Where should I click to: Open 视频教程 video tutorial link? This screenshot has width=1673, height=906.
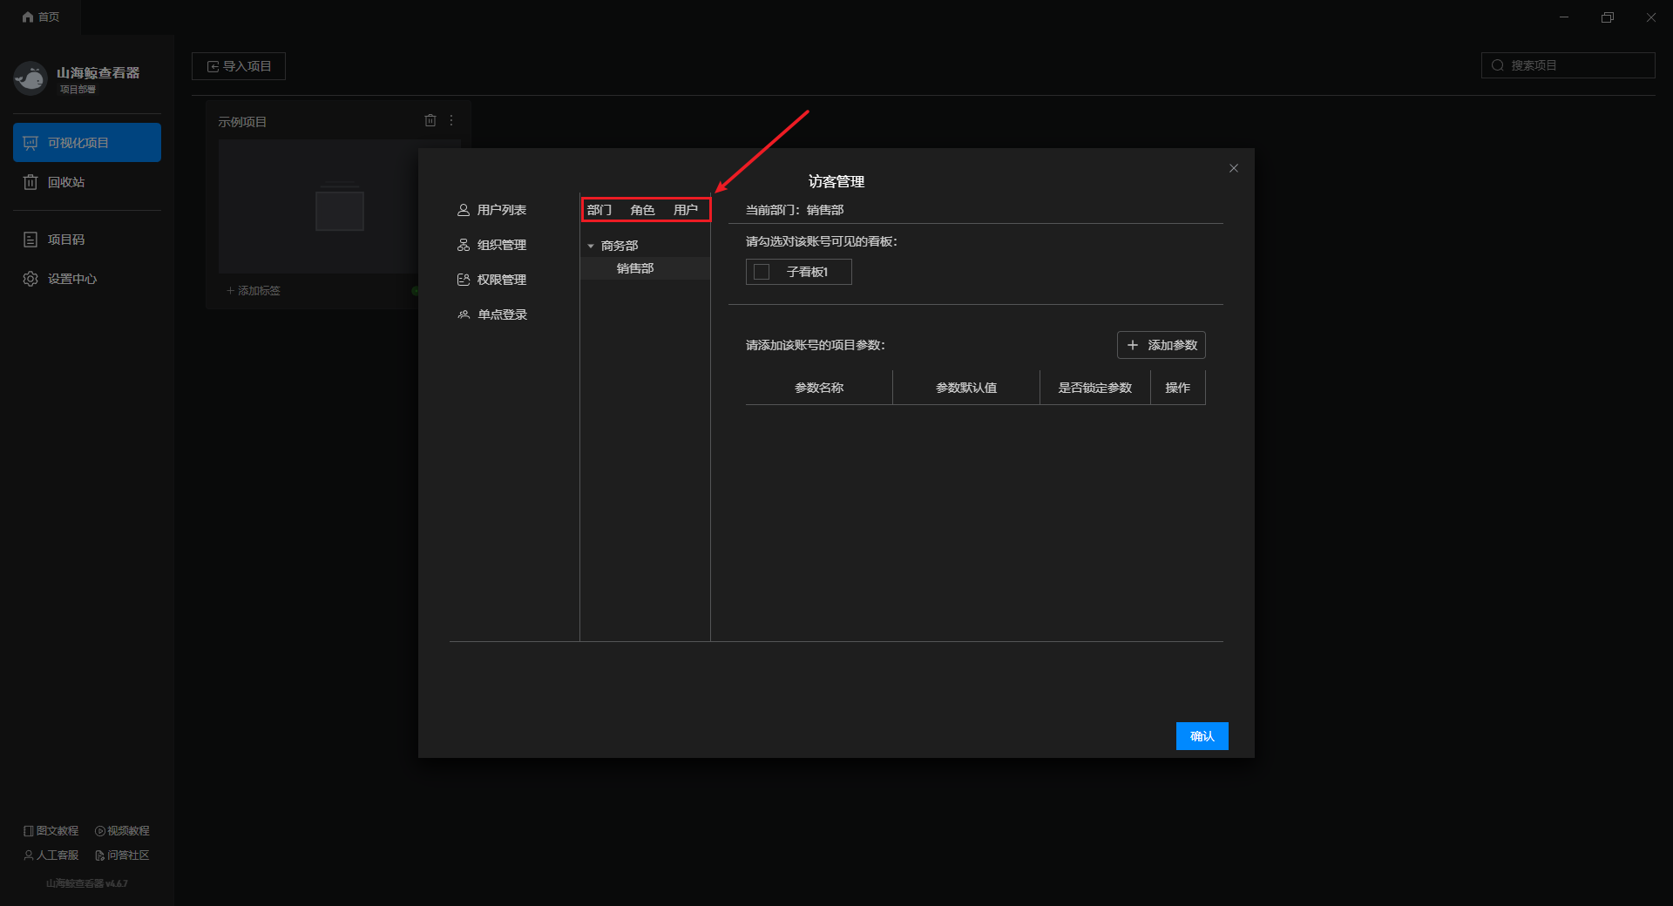click(122, 831)
